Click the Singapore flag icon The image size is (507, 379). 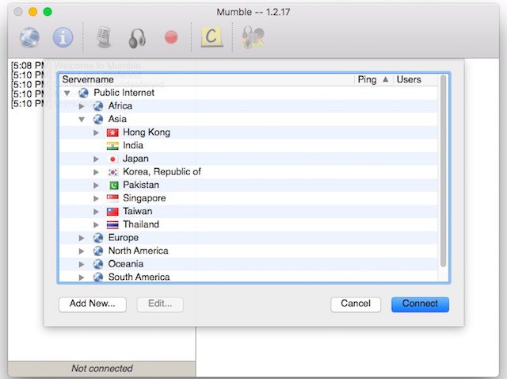(x=112, y=198)
